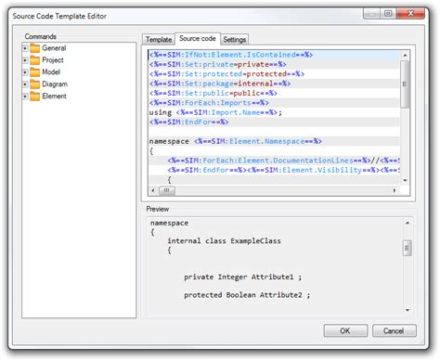
Task: Click source editor vertical scrollbar thumb
Action: pos(405,84)
